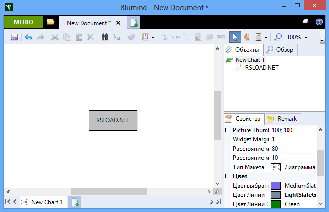Viewport: 329px width, 212px height.
Task: Collapse the Цвет property group
Action: 227,176
